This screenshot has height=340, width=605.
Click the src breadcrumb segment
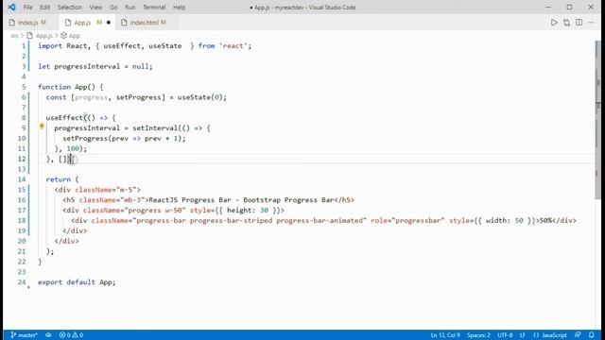click(14, 36)
